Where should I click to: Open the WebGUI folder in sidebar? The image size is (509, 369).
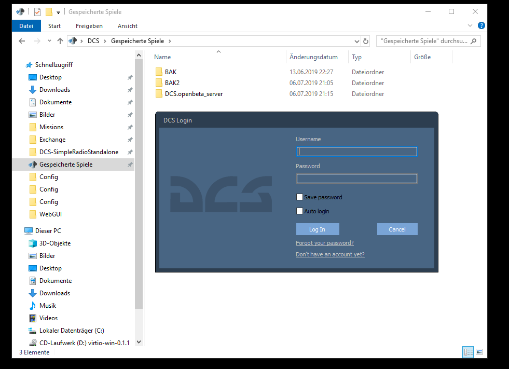coord(50,214)
